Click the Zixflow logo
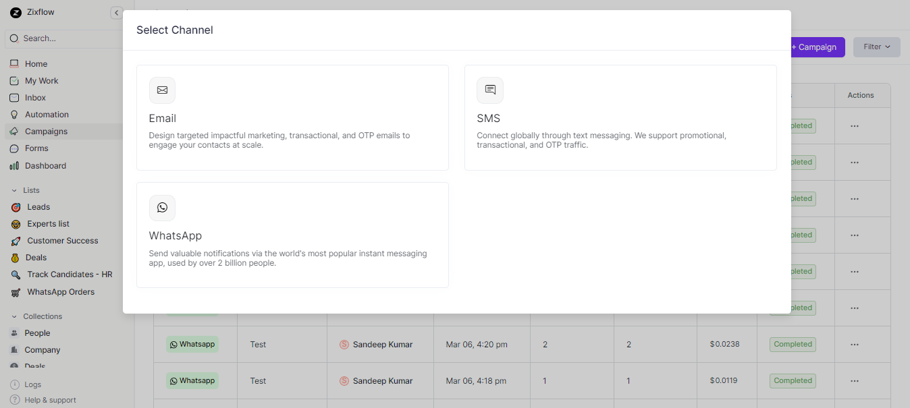 click(16, 11)
